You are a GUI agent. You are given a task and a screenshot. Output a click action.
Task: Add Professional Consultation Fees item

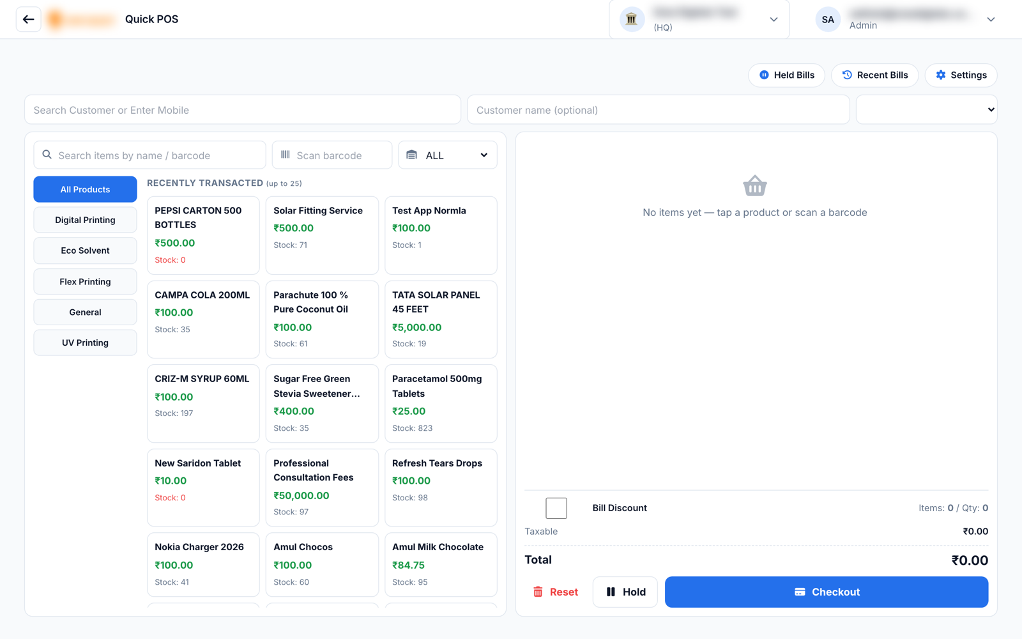click(x=322, y=488)
